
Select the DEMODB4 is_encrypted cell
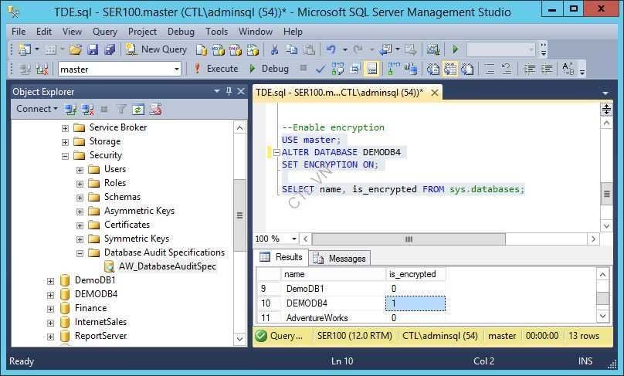[415, 303]
